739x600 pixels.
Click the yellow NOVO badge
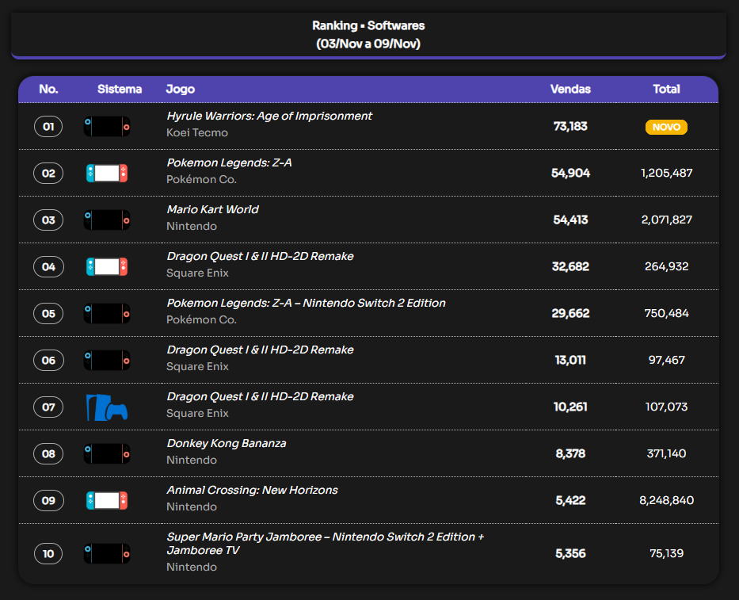point(666,127)
